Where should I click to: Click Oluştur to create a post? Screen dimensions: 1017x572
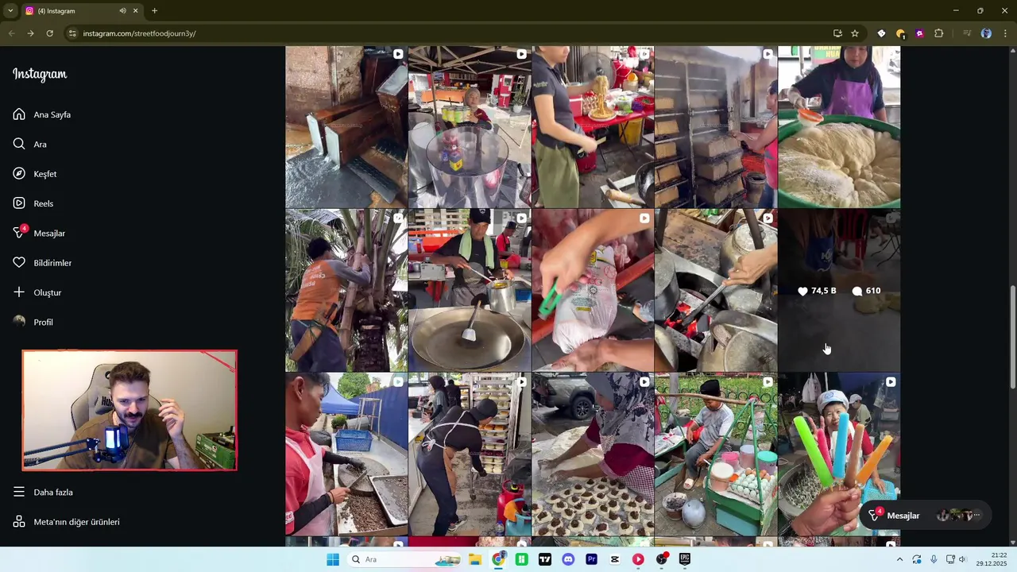[x=37, y=292]
